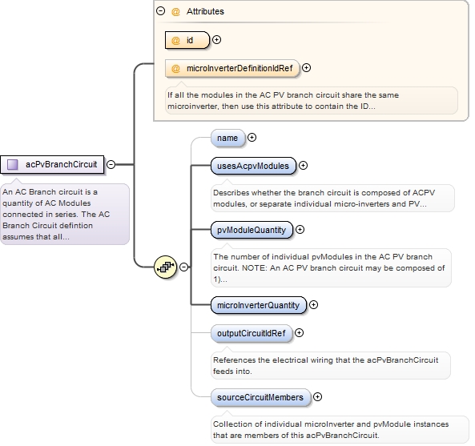The width and height of the screenshot is (475, 446).
Task: Click the outputCircuitIdRef description note
Action: pos(331,365)
